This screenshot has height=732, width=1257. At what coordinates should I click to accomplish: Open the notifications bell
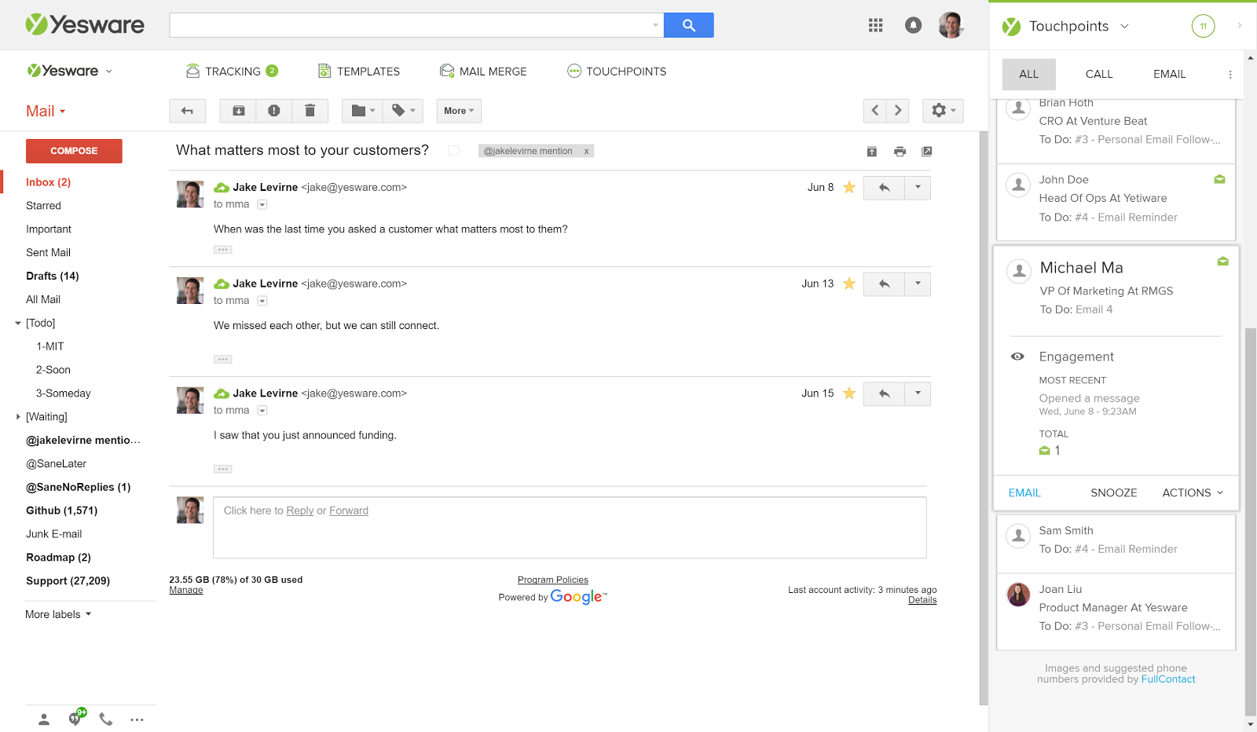(913, 25)
